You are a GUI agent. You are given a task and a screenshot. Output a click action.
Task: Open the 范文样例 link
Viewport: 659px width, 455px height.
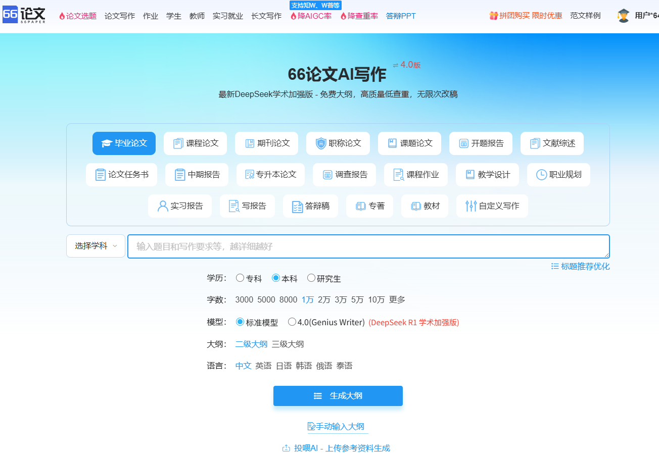(x=585, y=16)
